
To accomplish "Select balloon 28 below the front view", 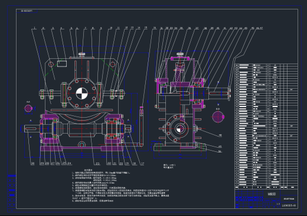I will (47, 163).
